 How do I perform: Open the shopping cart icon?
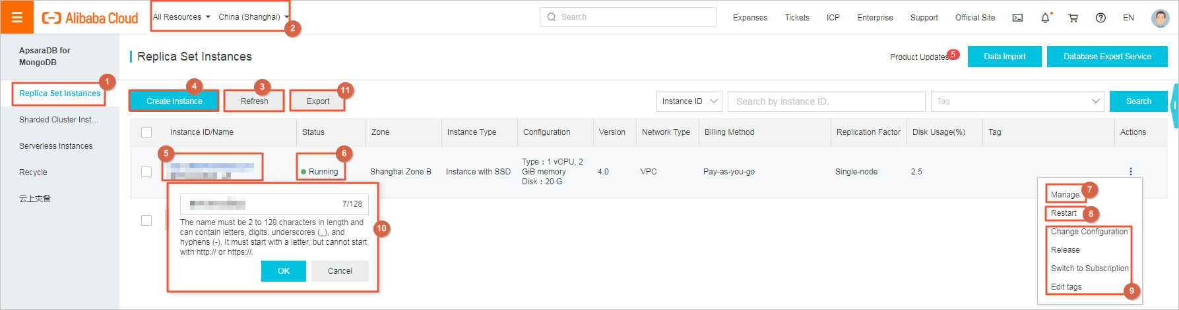[1073, 18]
